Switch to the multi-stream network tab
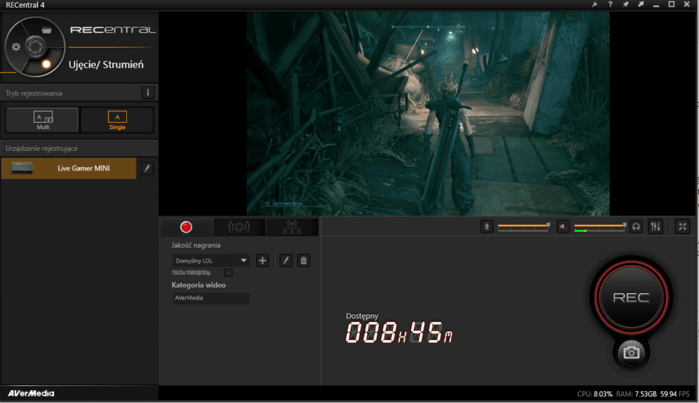Image resolution: width=699 pixels, height=403 pixels. coord(292,227)
